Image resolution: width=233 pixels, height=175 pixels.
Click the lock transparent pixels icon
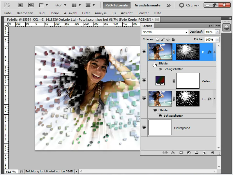pyautogui.click(x=157, y=39)
